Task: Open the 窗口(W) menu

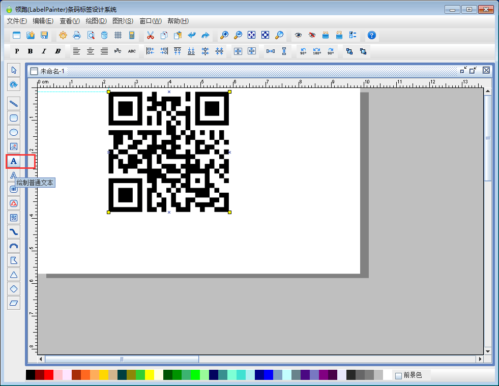Action: 151,21
